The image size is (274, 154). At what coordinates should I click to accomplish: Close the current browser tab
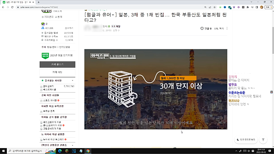coord(33,2)
